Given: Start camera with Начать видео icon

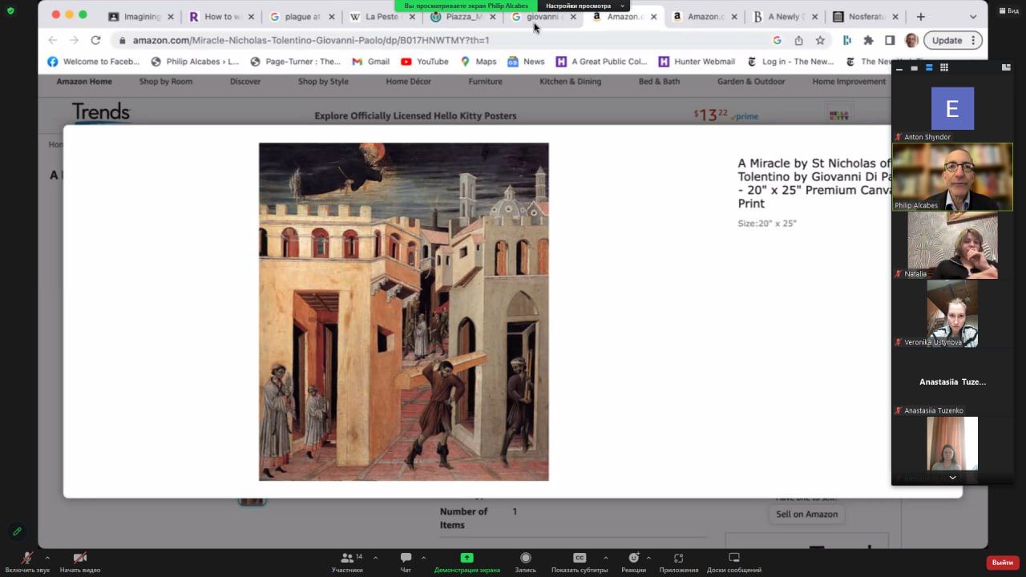Looking at the screenshot, I should click(80, 562).
